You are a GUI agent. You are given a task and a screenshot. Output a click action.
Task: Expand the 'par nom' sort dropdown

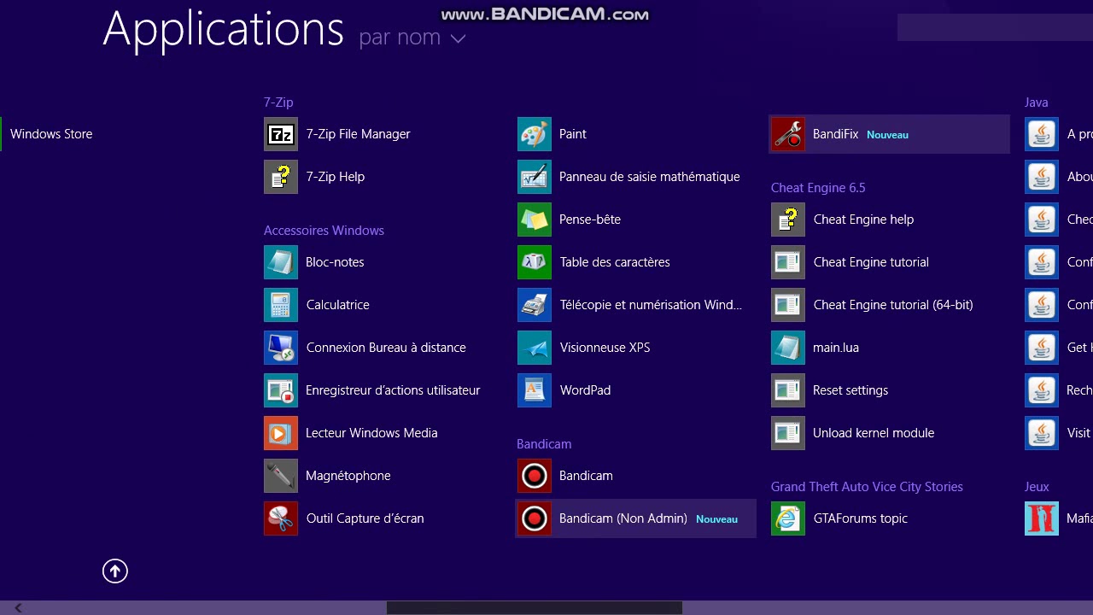click(x=412, y=38)
